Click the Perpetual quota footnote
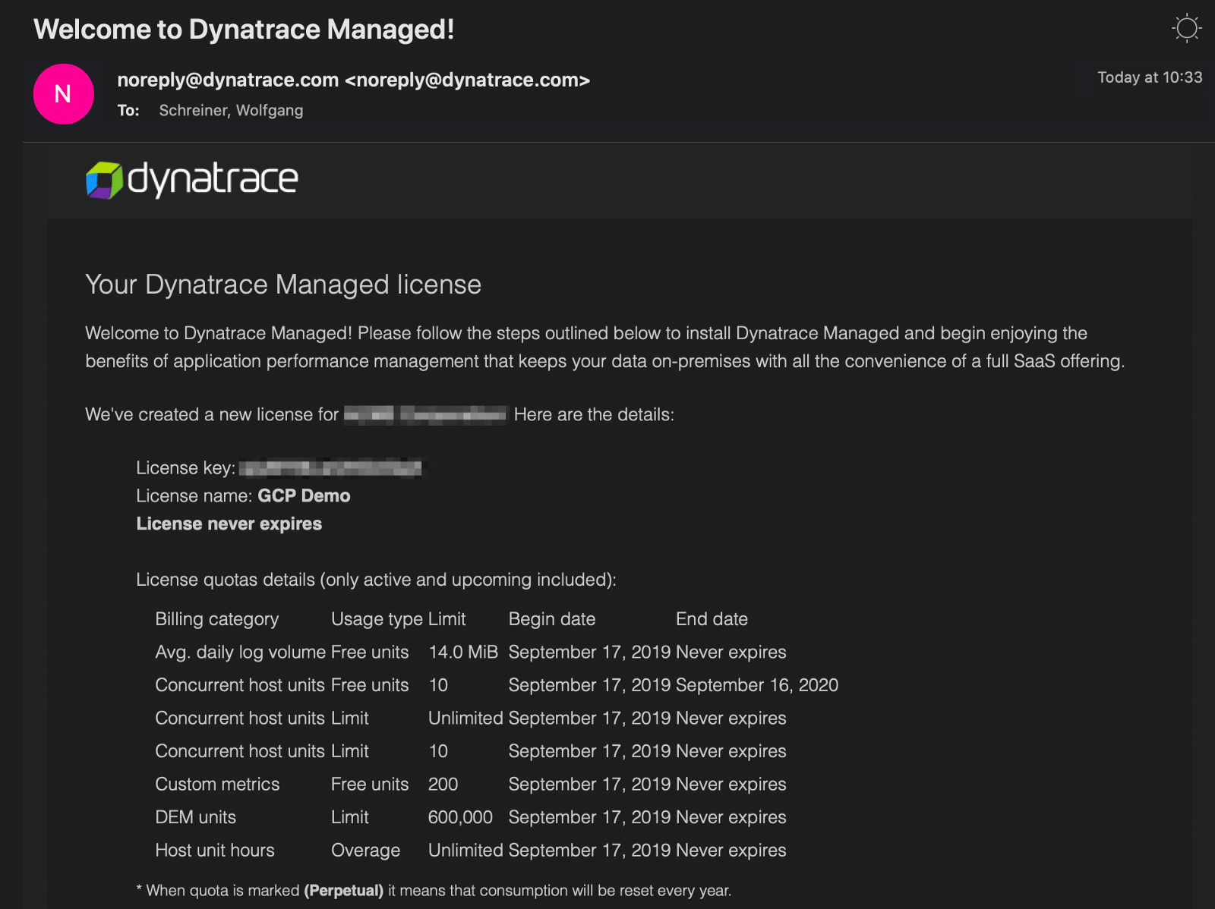The image size is (1215, 909). pos(434,891)
